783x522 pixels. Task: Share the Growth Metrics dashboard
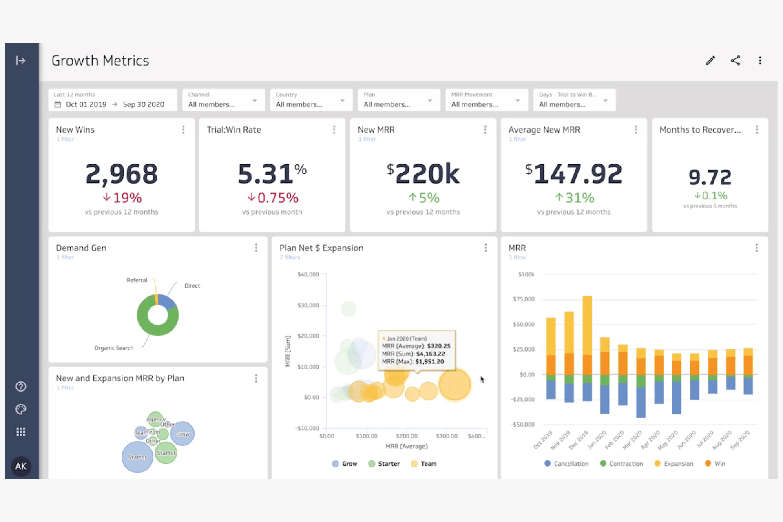[x=735, y=60]
